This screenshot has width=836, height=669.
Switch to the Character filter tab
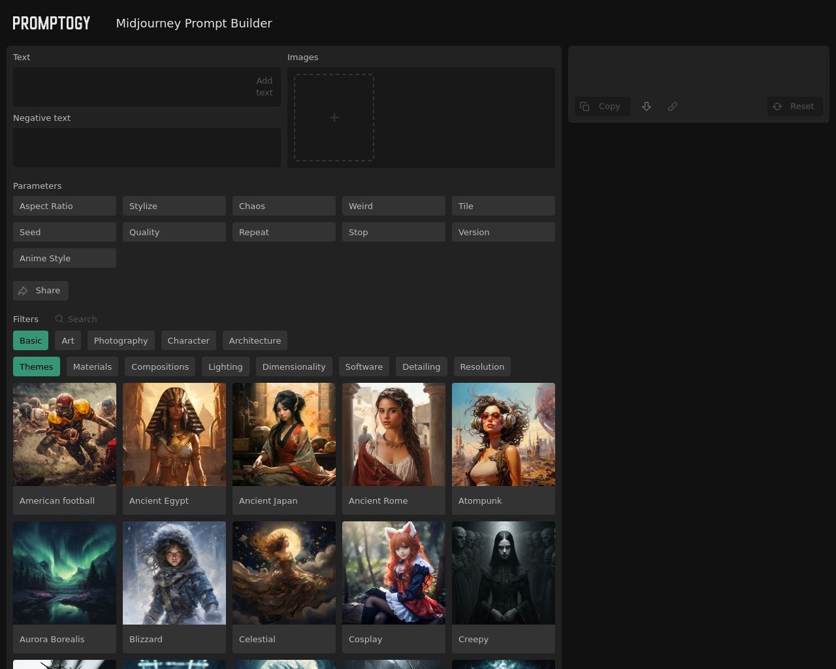click(188, 340)
